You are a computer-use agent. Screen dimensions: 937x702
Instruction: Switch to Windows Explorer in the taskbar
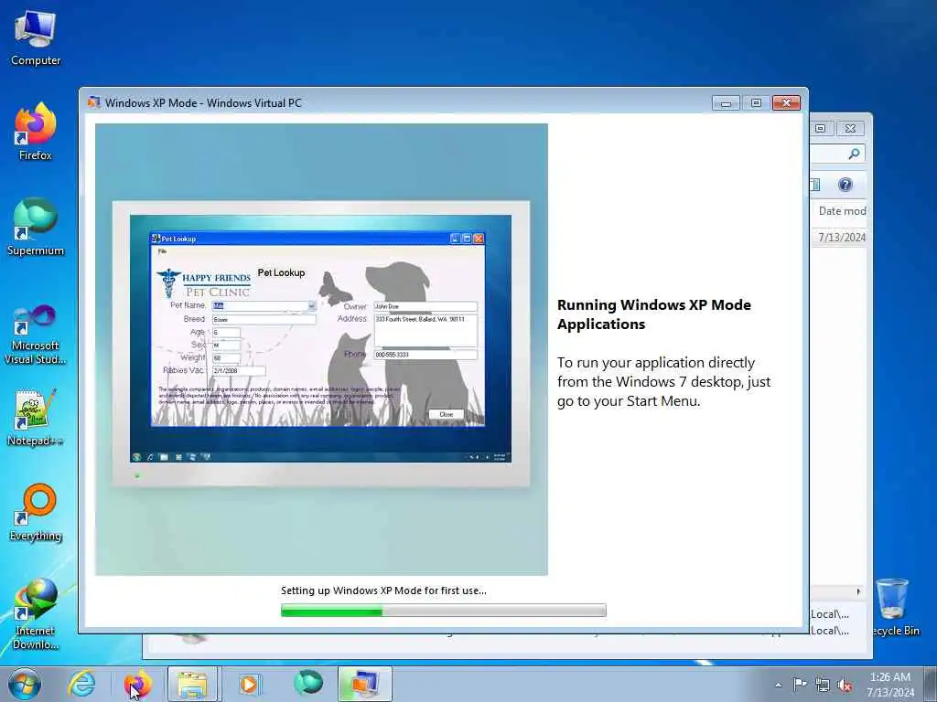coord(193,684)
